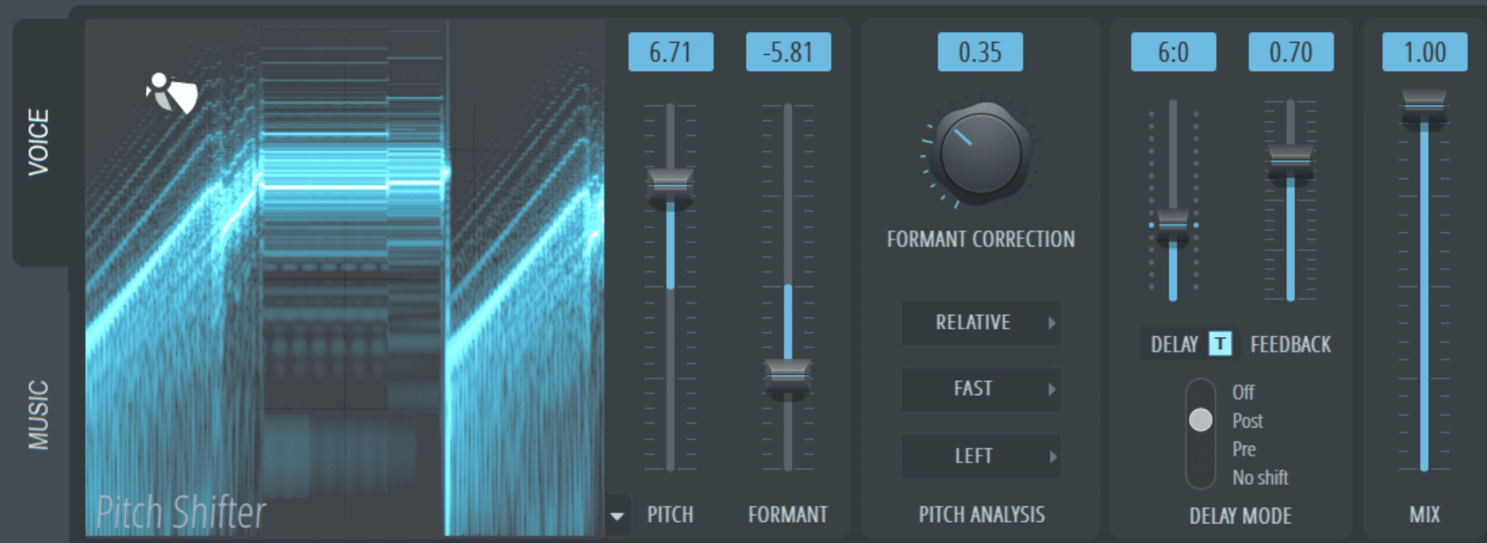
Task: Click the formant correction value 0.35
Action: click(x=980, y=52)
